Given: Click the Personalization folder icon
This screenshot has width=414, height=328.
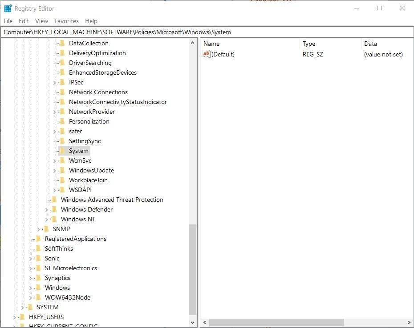Looking at the screenshot, I should coord(62,121).
